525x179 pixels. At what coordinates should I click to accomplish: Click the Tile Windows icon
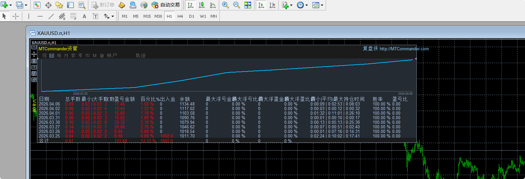(x=248, y=5)
